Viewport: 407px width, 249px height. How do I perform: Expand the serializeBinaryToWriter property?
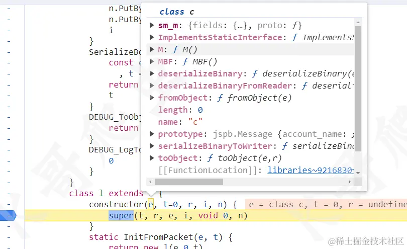tap(152, 146)
